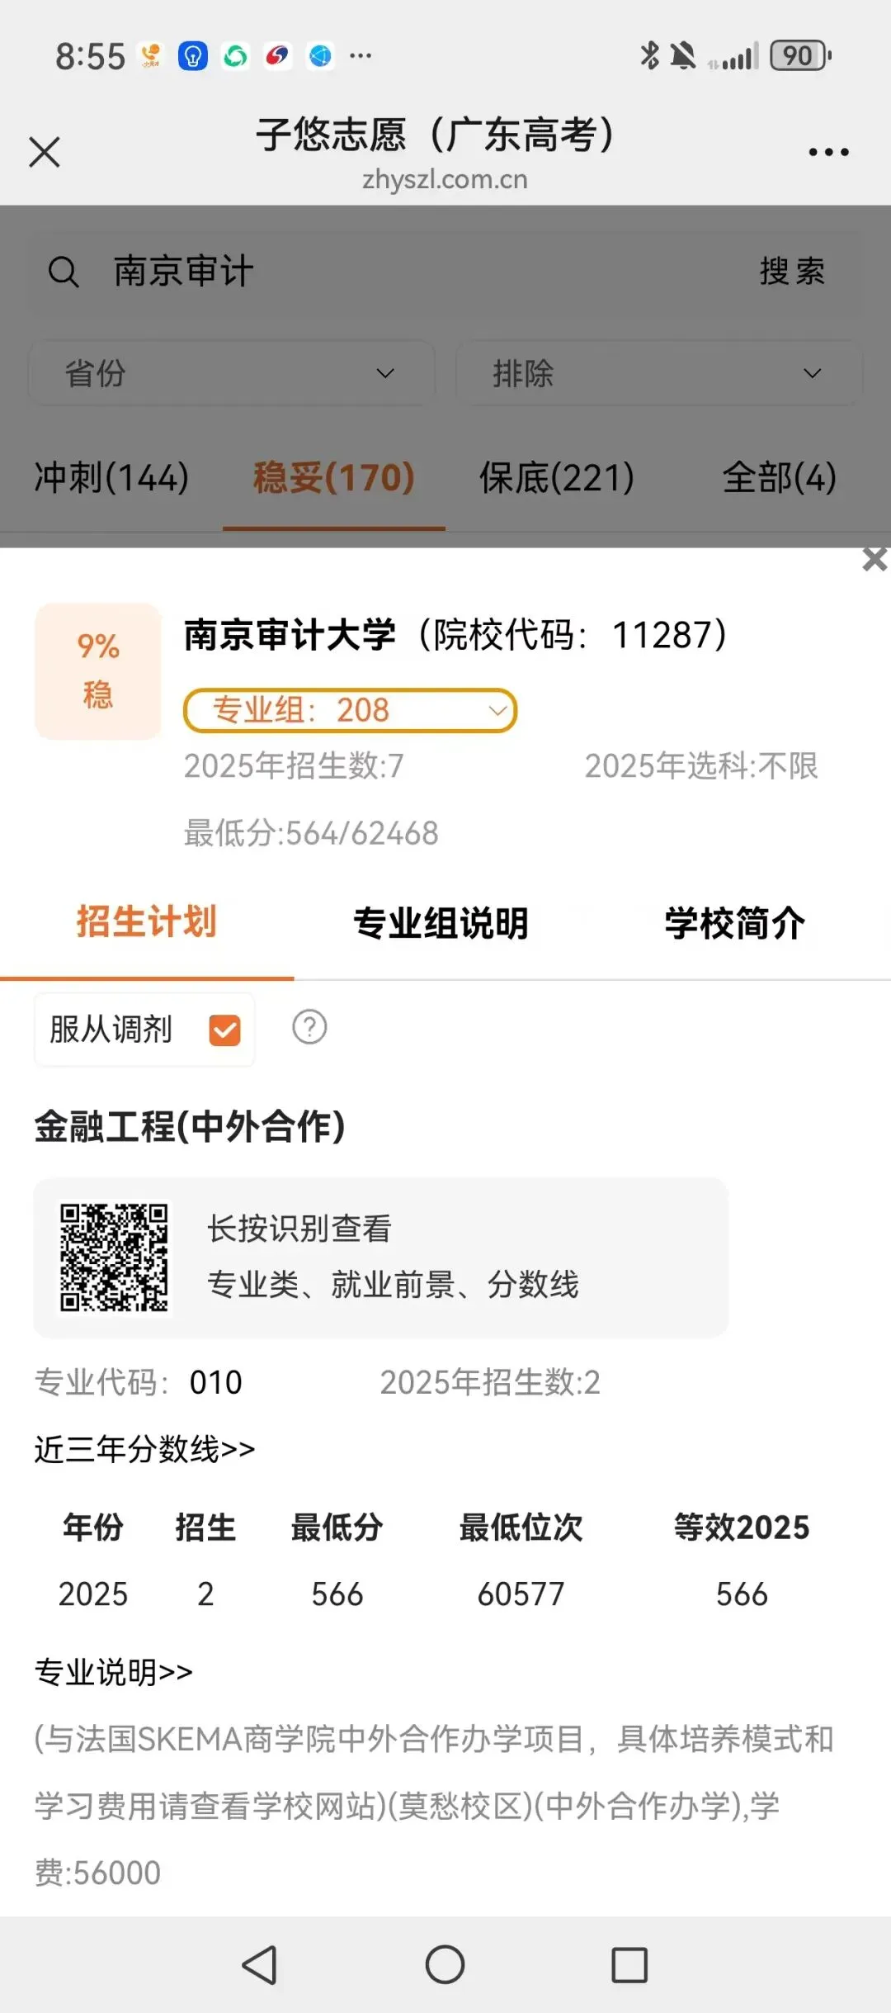
Task: Expand the 排除 dropdown
Action: coord(659,373)
